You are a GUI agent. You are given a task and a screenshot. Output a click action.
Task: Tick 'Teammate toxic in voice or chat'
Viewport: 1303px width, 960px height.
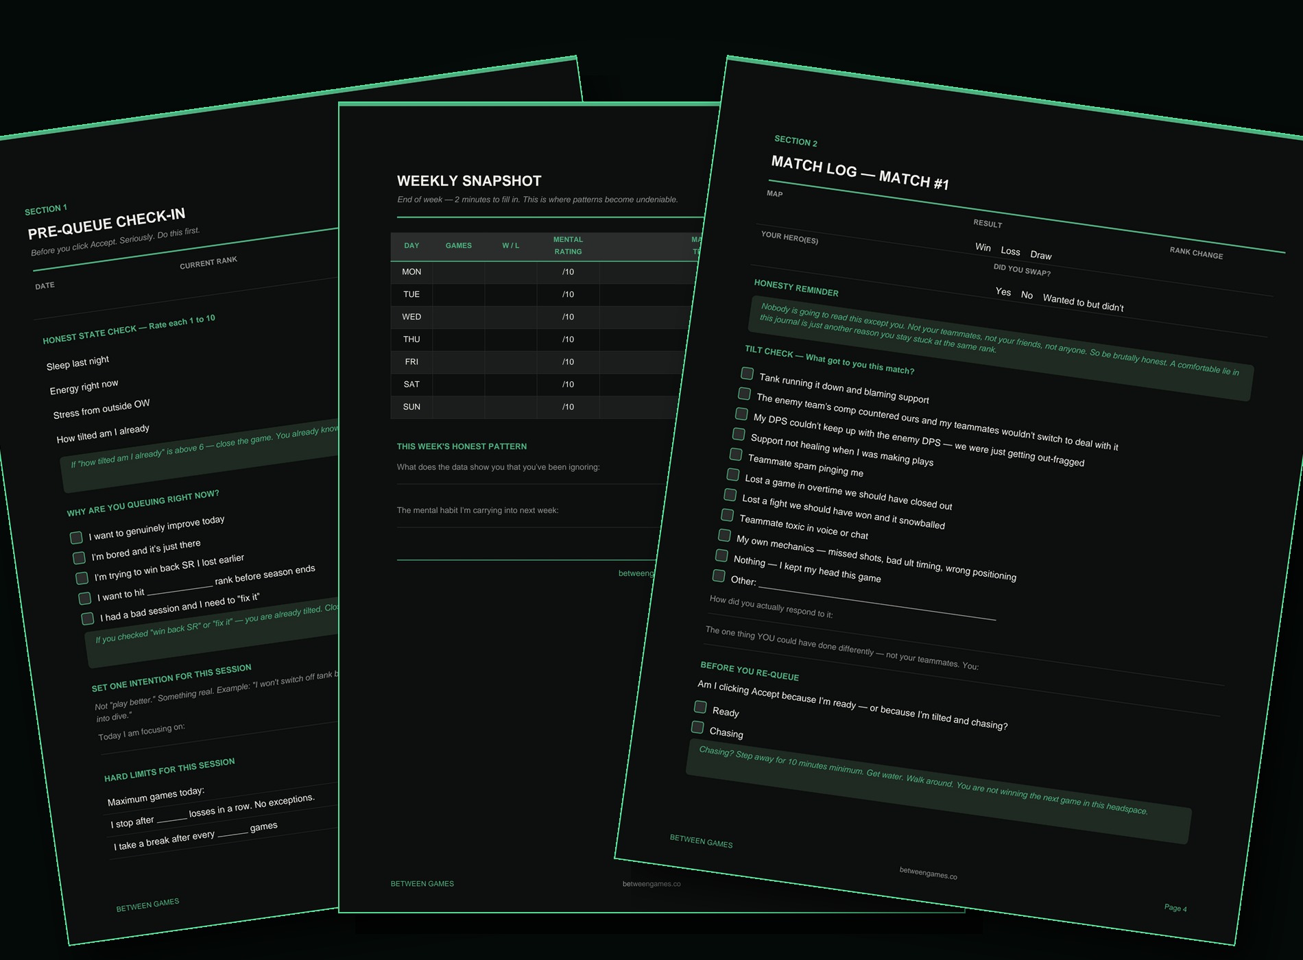tap(728, 514)
